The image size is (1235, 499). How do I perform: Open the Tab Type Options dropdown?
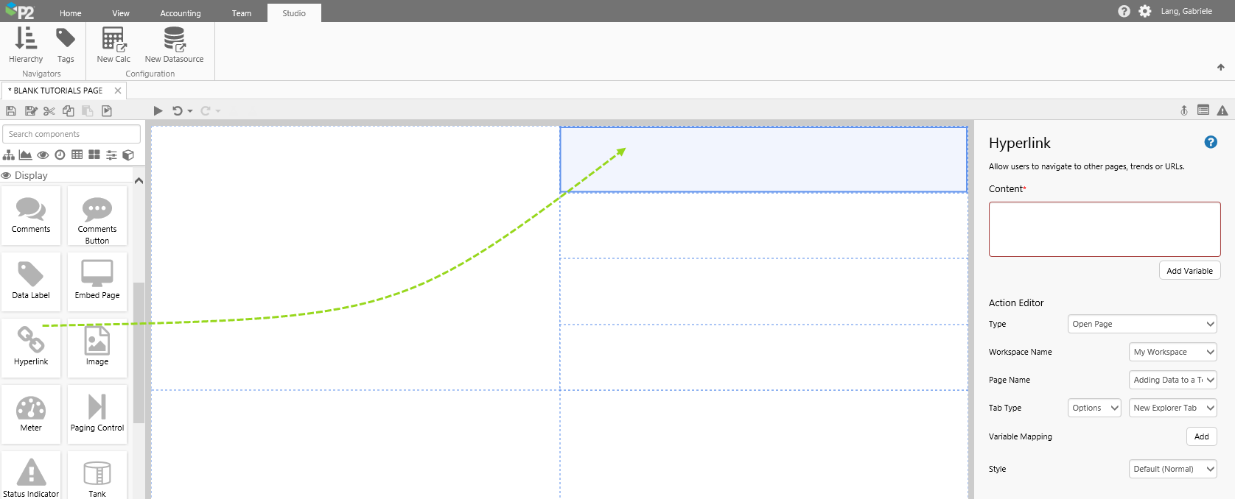point(1094,408)
